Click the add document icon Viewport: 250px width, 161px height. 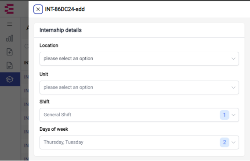(10, 52)
